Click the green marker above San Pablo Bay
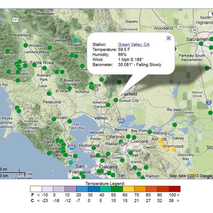 [69, 121]
